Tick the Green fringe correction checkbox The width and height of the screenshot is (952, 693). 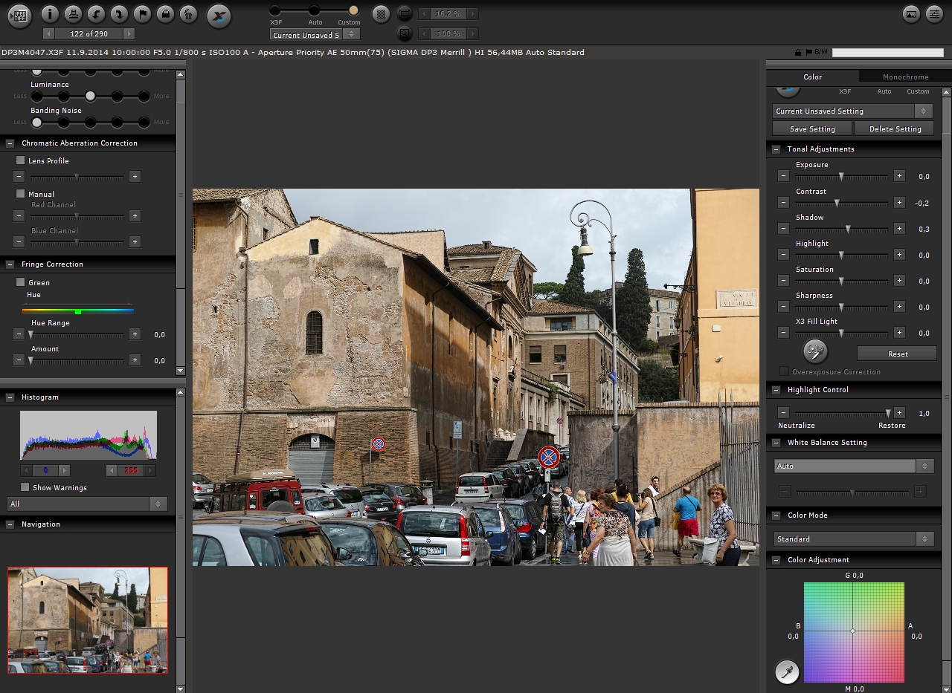(21, 282)
